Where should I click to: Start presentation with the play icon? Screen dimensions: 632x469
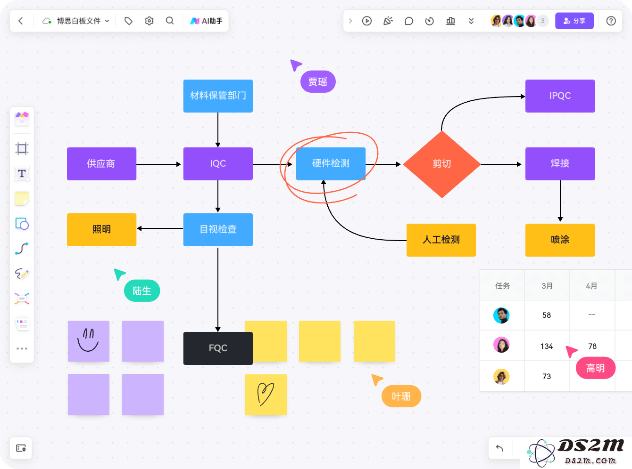367,21
